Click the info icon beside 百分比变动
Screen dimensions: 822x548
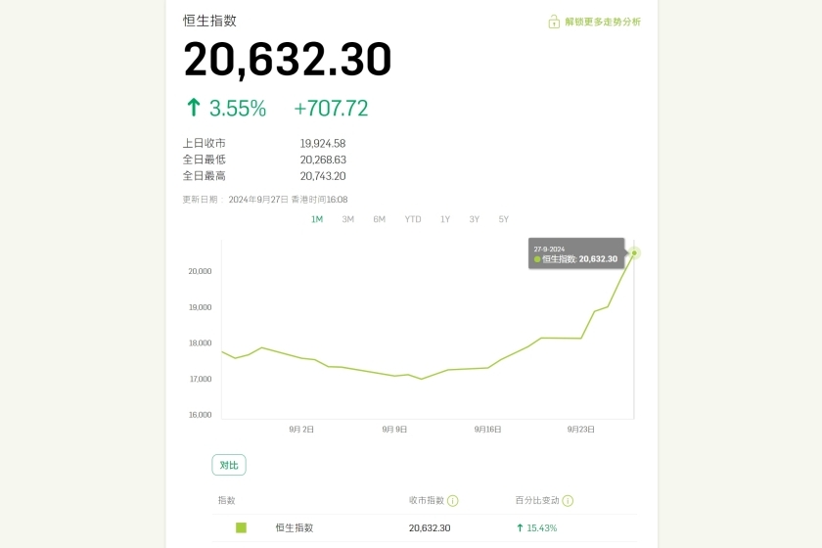(568, 501)
